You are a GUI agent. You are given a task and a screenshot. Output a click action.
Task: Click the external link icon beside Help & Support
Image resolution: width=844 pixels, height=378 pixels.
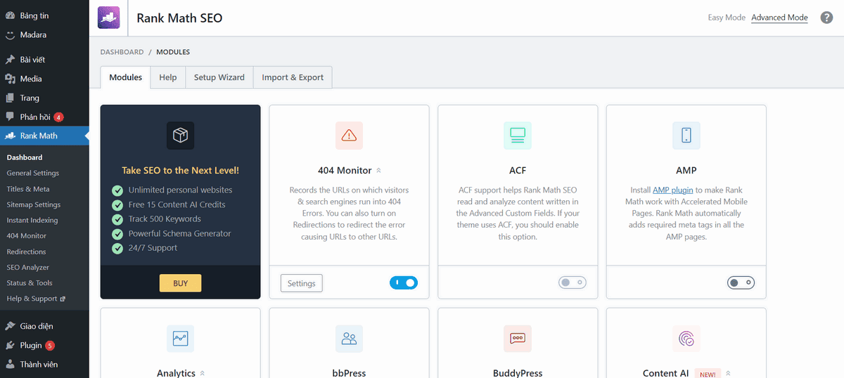(x=63, y=299)
